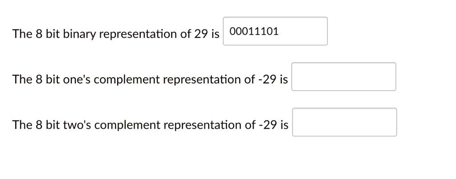Click 'The' starting the two's complement question
This screenshot has width=456, height=179.
[22, 125]
